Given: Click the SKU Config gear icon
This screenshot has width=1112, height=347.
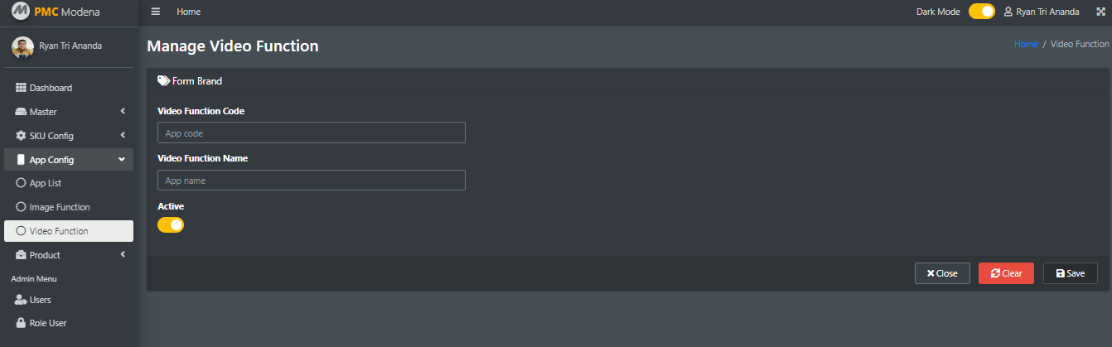Looking at the screenshot, I should click(x=22, y=136).
